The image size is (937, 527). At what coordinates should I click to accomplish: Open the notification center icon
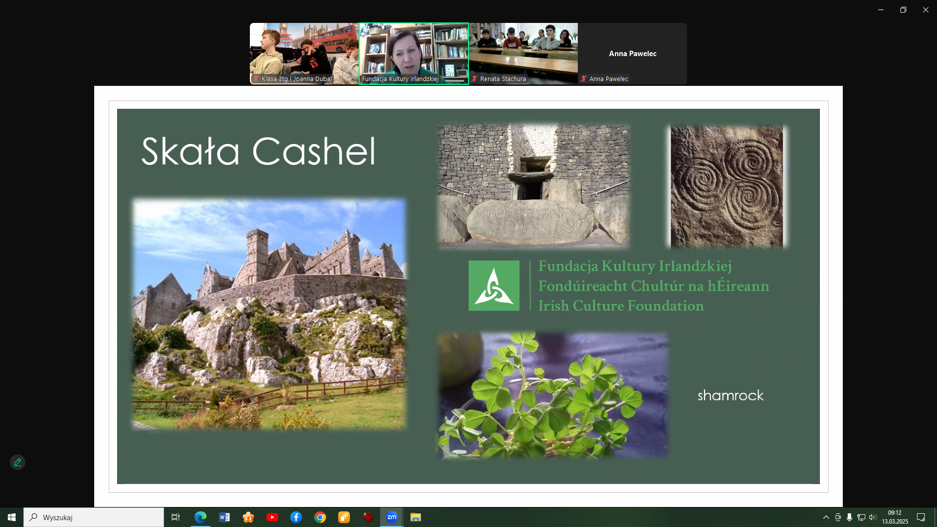tap(921, 517)
